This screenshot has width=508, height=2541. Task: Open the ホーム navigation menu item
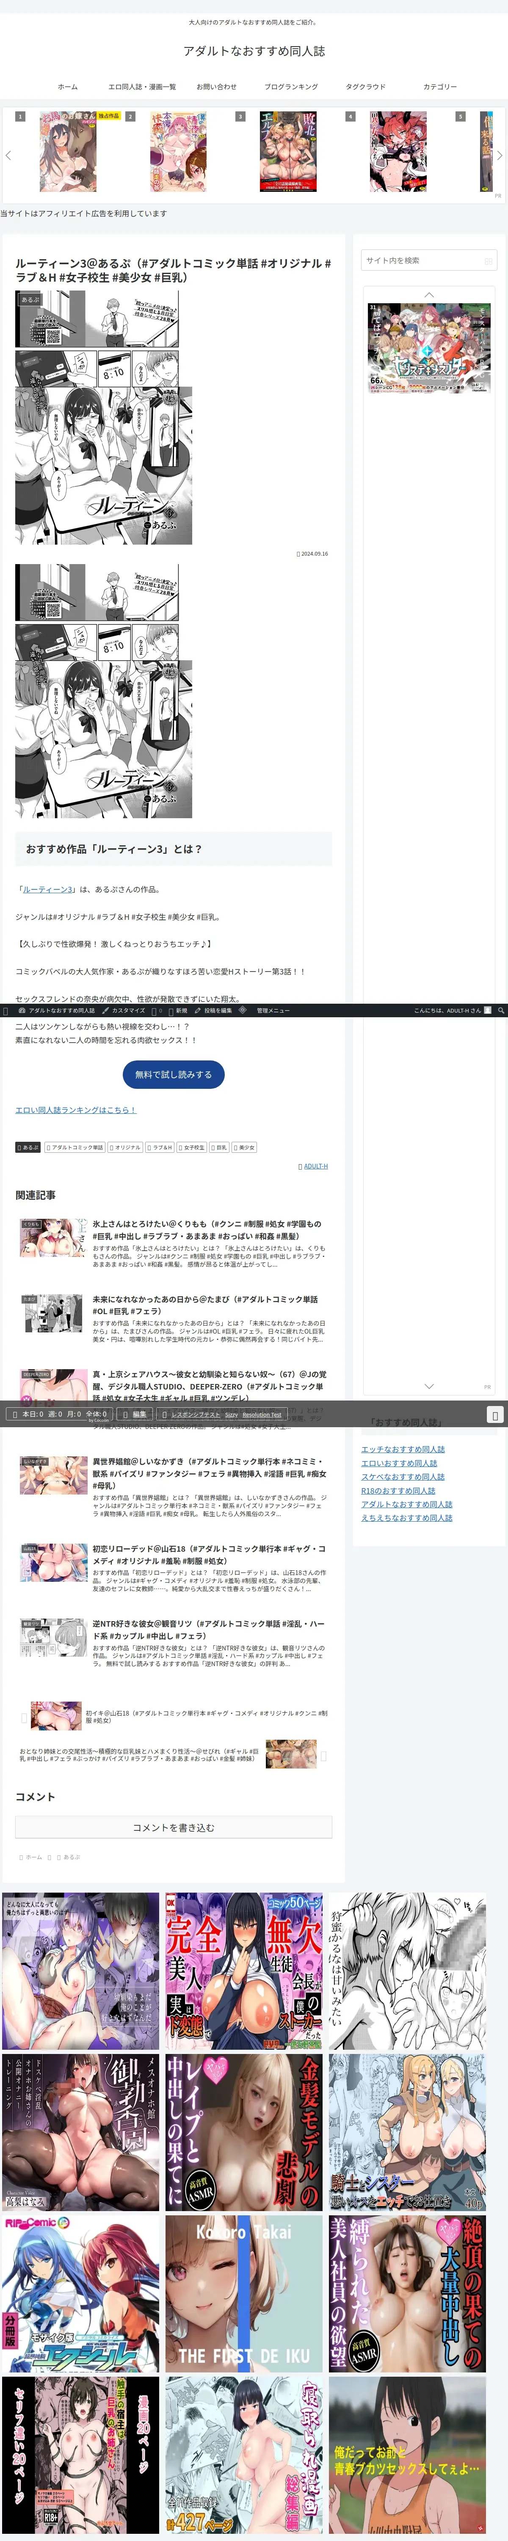click(67, 87)
